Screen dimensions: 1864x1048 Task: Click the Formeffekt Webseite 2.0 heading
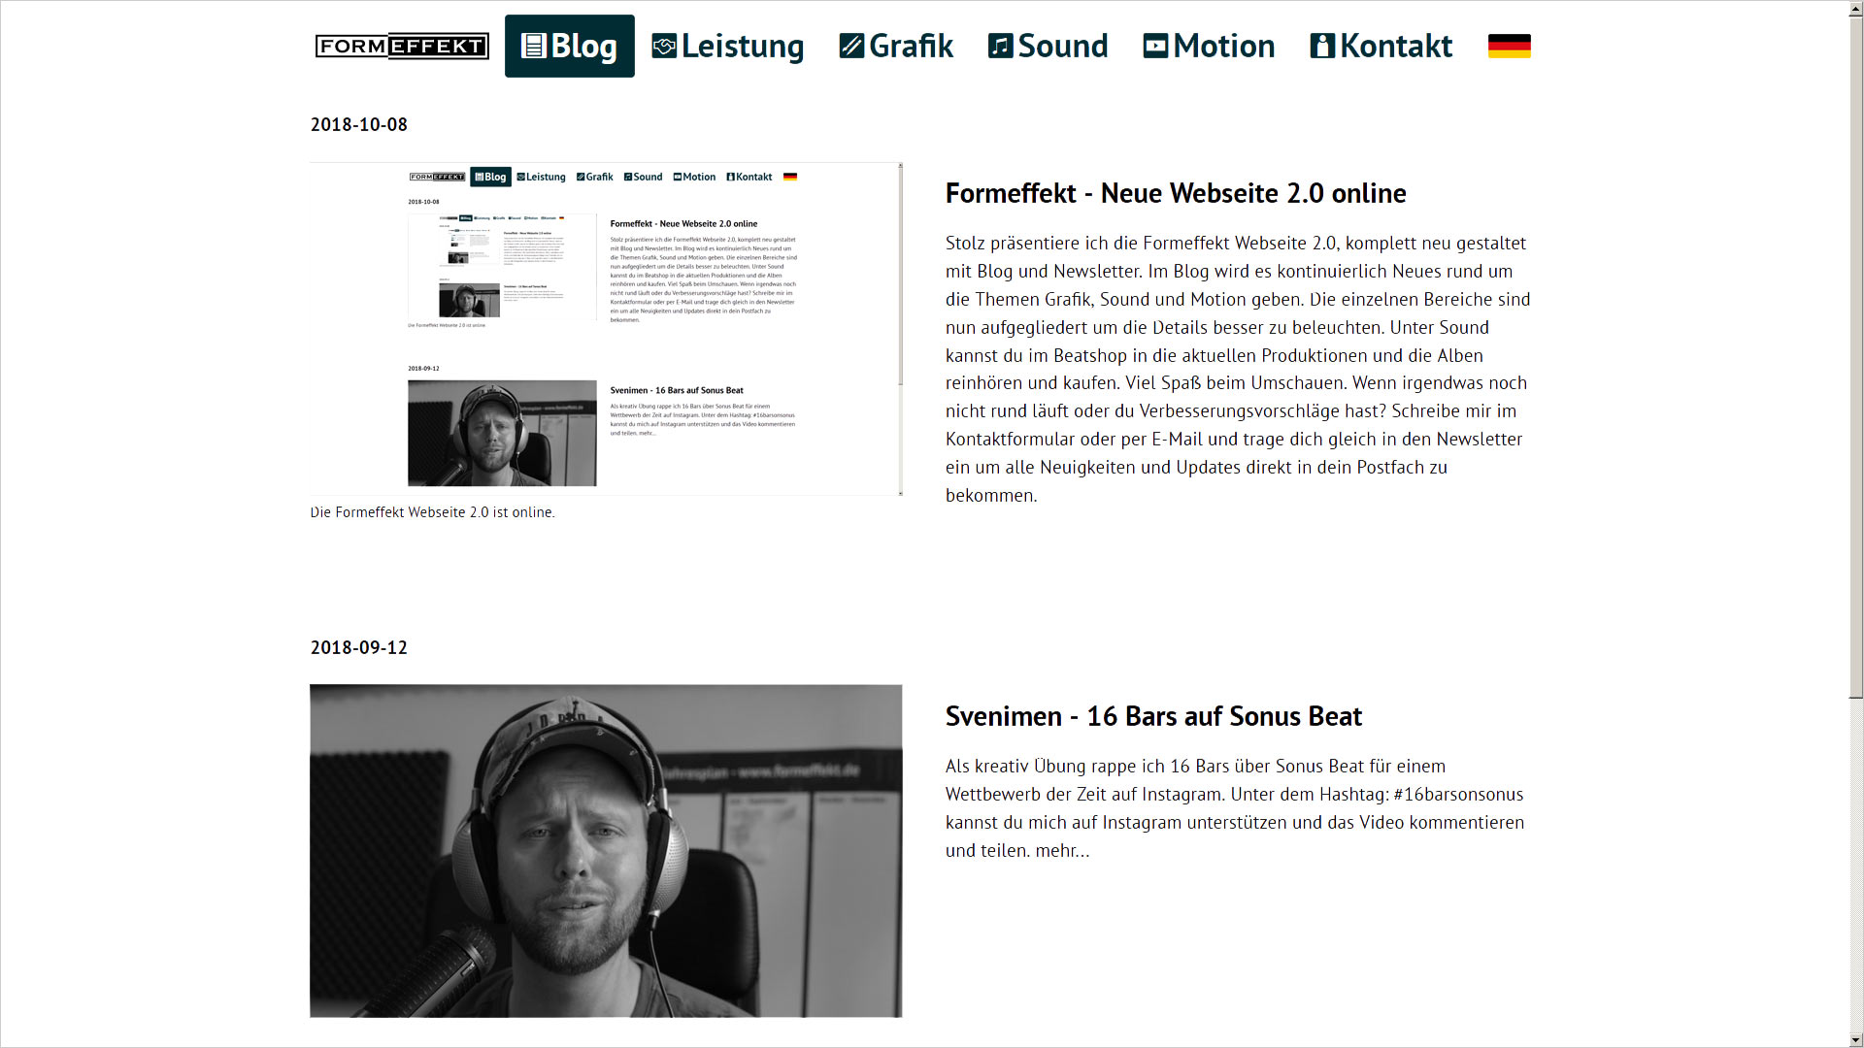click(1176, 192)
